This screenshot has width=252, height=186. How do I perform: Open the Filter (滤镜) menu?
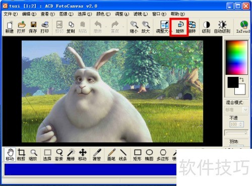click(x=141, y=14)
